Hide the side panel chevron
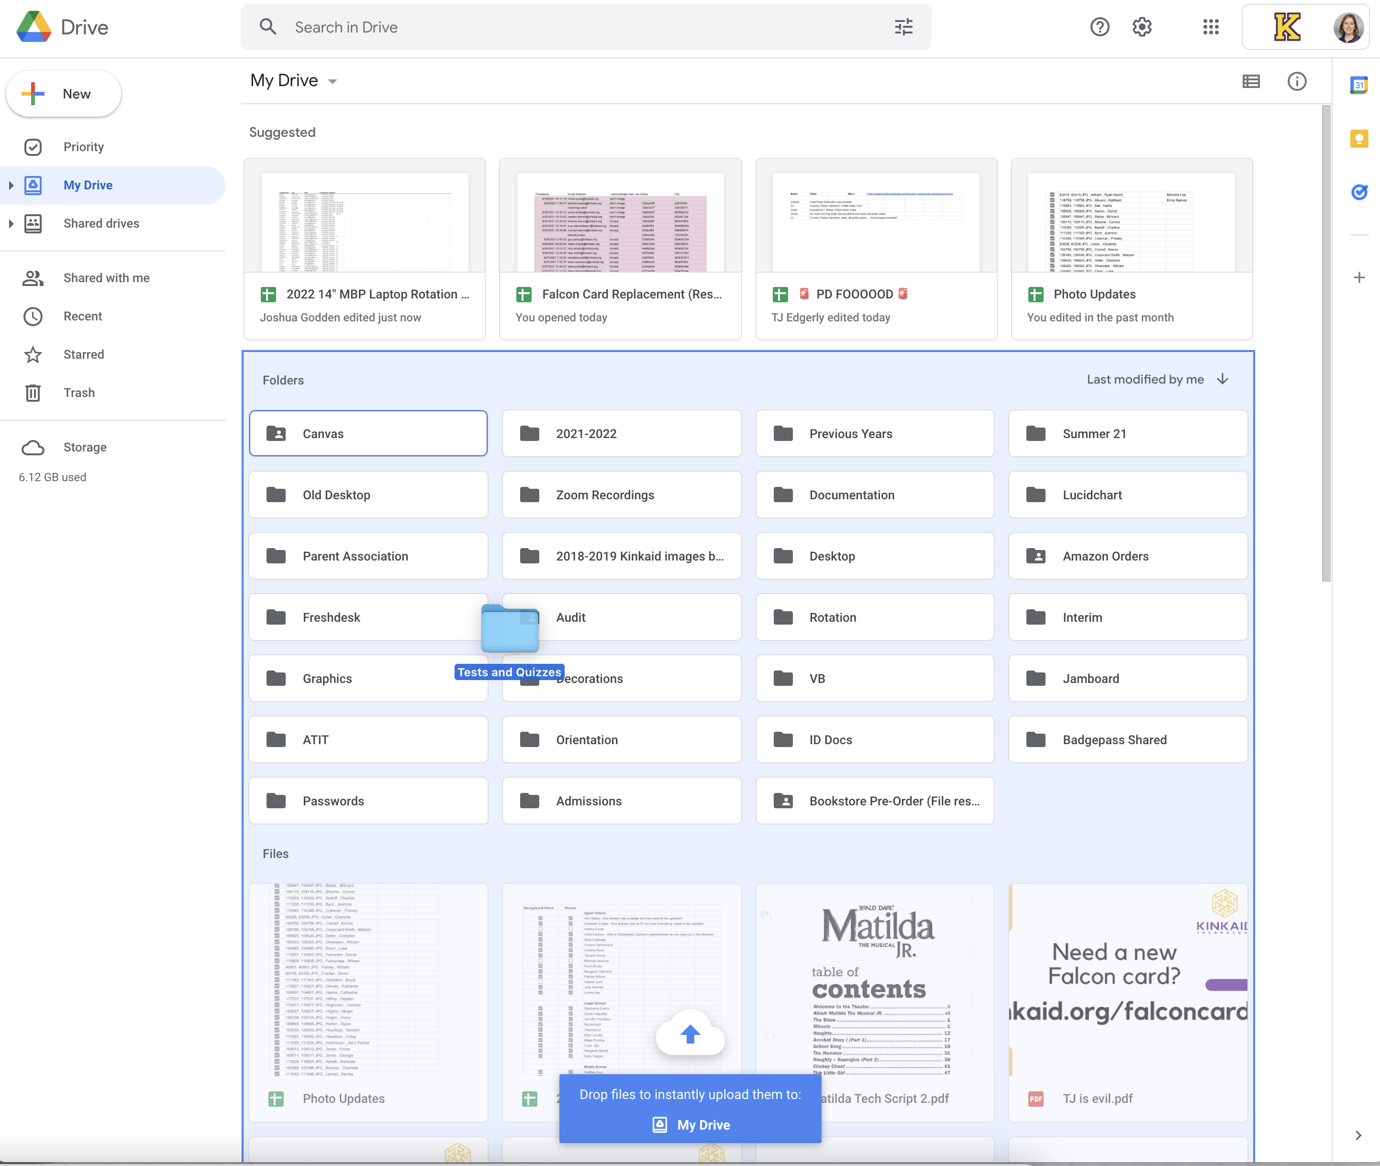The width and height of the screenshot is (1380, 1166). [x=1358, y=1135]
